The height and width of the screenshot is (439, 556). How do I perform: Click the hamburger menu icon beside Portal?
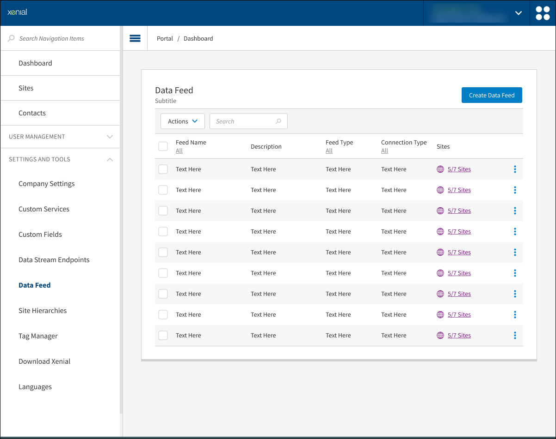point(135,38)
